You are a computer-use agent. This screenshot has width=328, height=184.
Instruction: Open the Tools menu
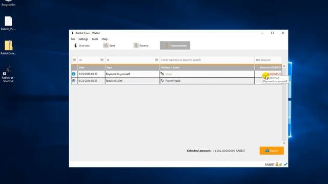(95, 39)
